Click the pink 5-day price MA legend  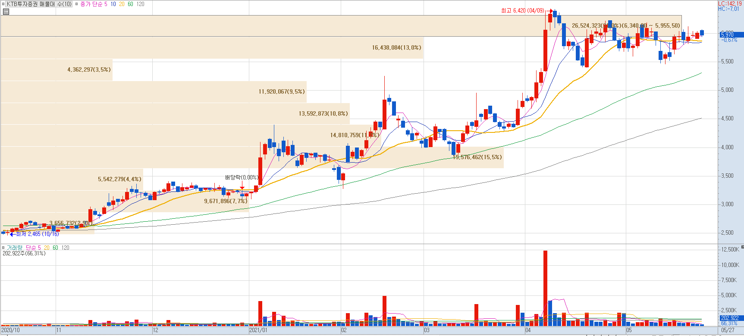click(106, 4)
